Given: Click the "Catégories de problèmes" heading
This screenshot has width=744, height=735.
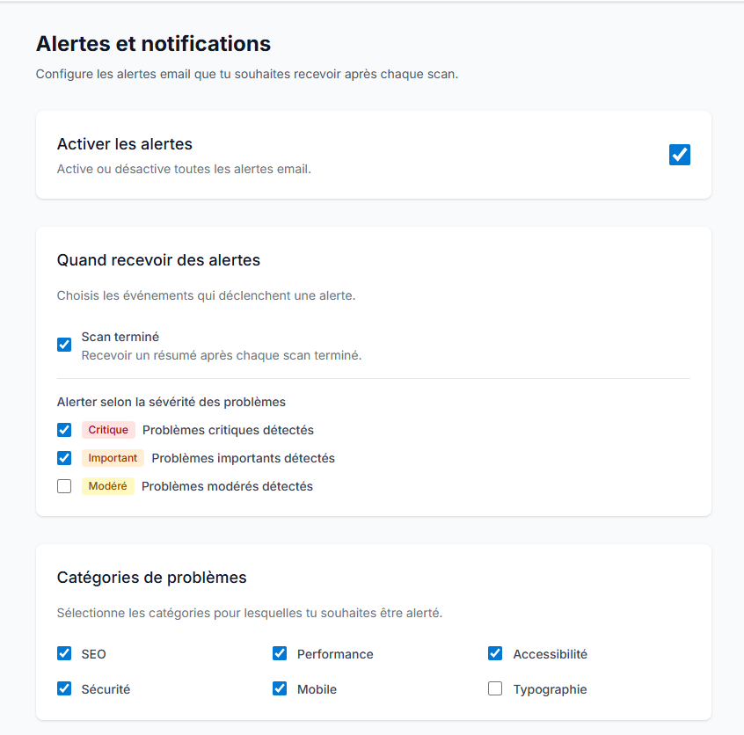Looking at the screenshot, I should tap(151, 577).
